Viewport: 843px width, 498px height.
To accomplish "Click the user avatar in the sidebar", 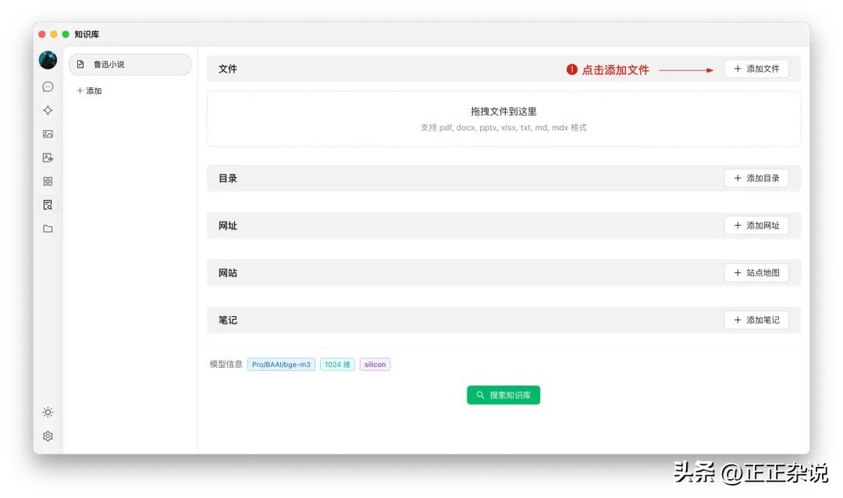I will (48, 61).
